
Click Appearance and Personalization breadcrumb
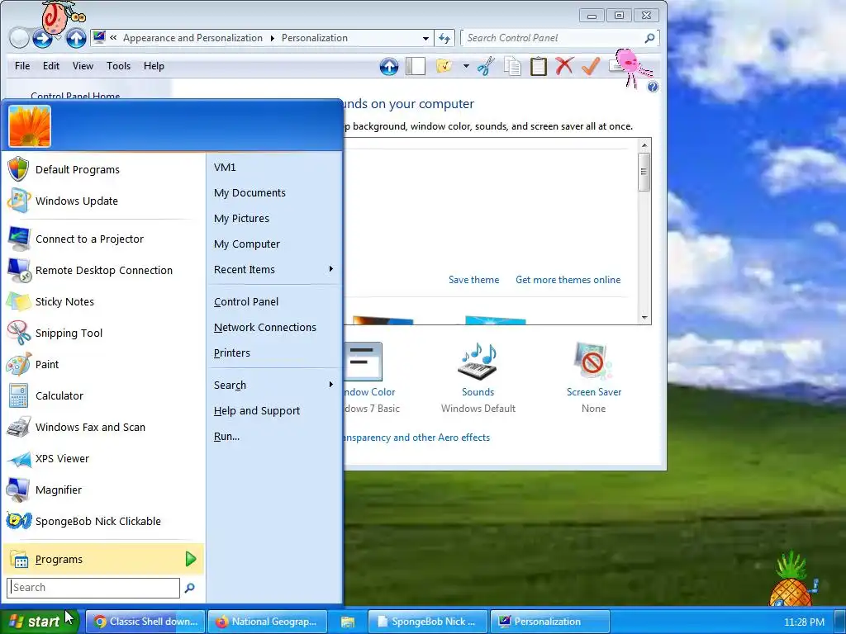pos(192,38)
